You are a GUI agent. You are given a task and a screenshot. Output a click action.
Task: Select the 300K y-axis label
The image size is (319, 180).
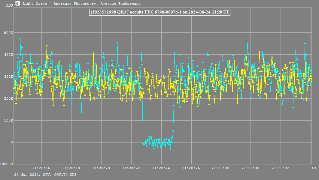click(x=8, y=76)
